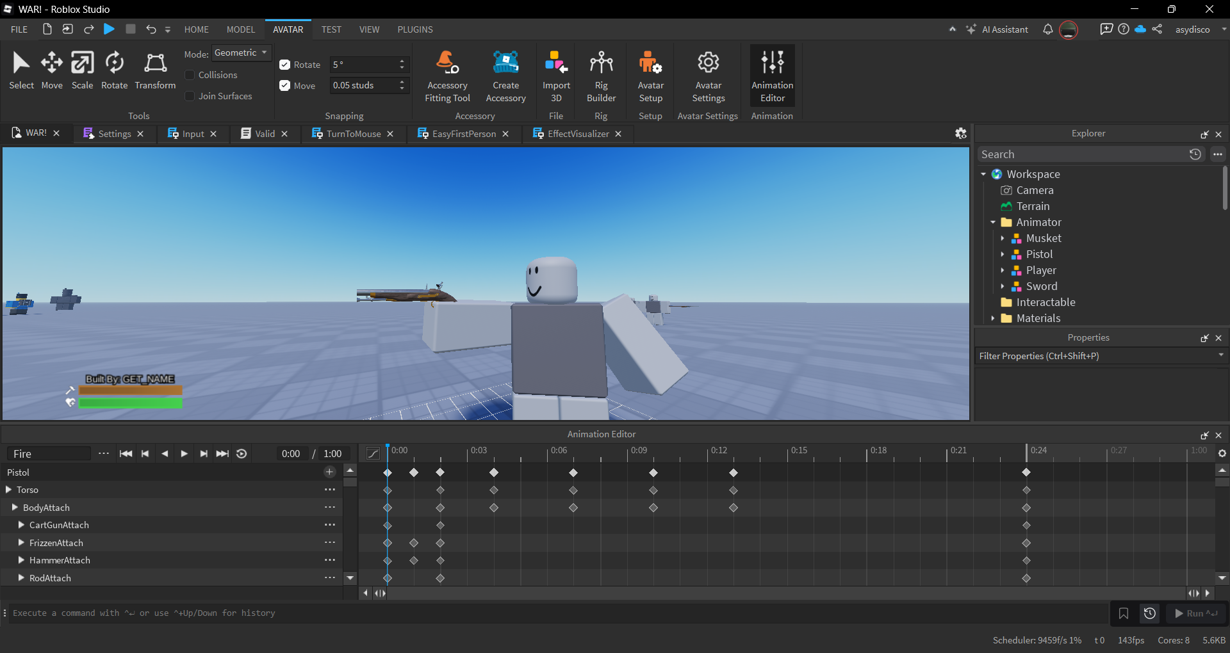The height and width of the screenshot is (653, 1230).
Task: Expand the Musket rig in Explorer
Action: (x=1003, y=238)
